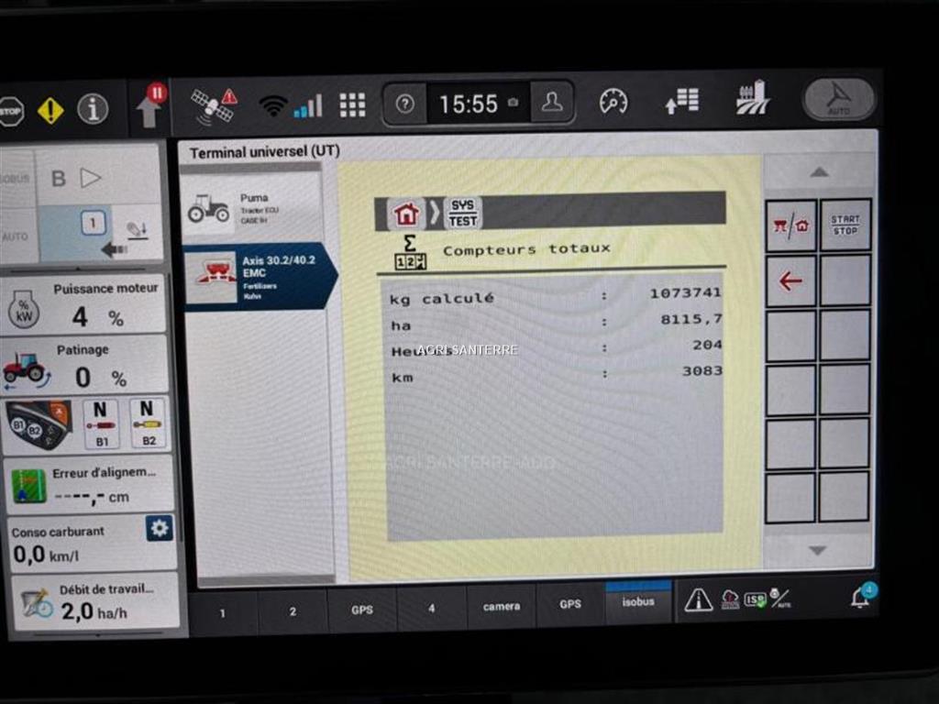This screenshot has width=939, height=704.
Task: Check the satellite GPS status icon
Action: [214, 104]
